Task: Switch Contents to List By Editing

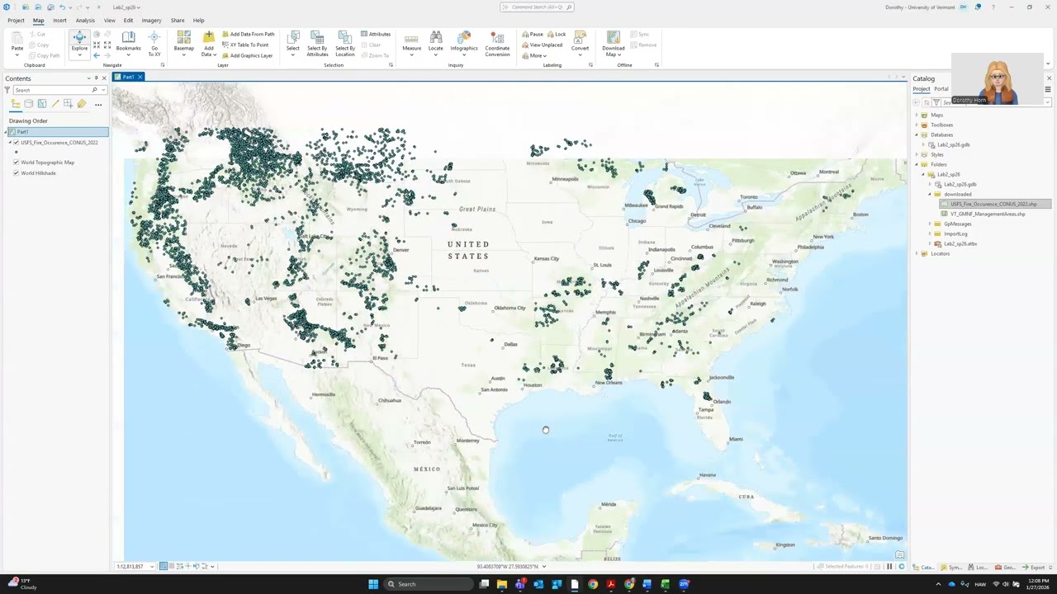Action: (x=55, y=104)
